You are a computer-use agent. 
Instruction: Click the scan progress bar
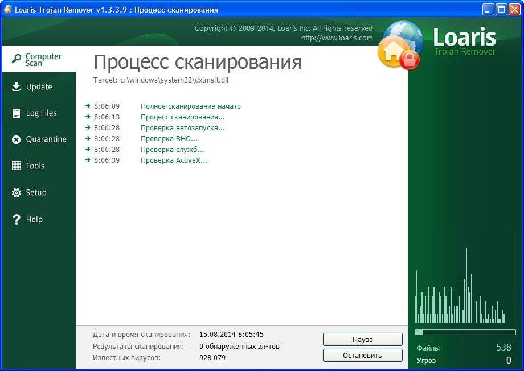(465, 332)
